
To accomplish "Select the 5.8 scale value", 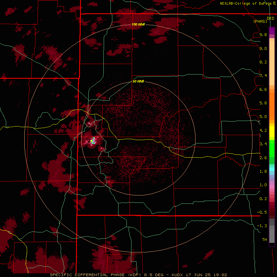I will click(x=263, y=103).
